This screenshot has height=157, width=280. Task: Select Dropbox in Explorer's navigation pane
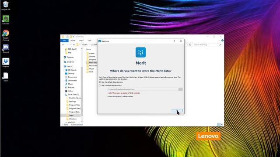coord(69,57)
